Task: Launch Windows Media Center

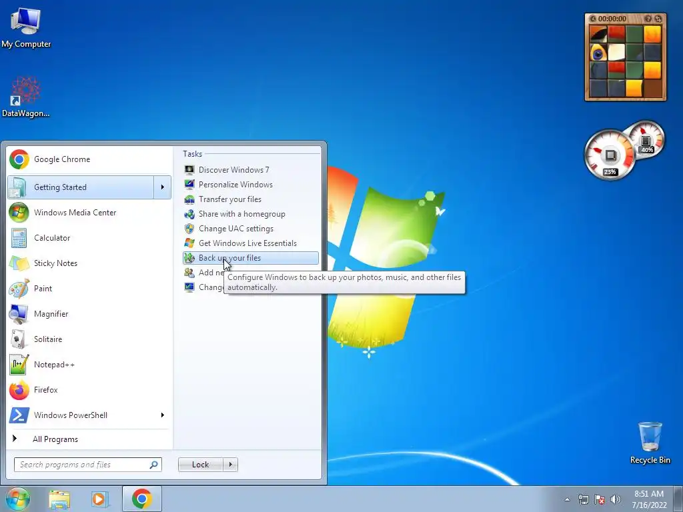Action: [x=89, y=213]
